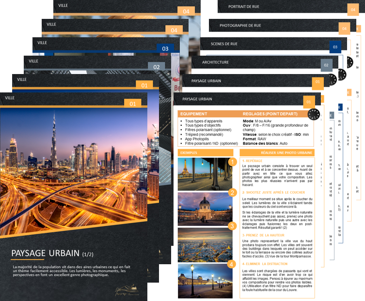
Task: Select the SCENES DE RUE page header
Action: pos(224,44)
